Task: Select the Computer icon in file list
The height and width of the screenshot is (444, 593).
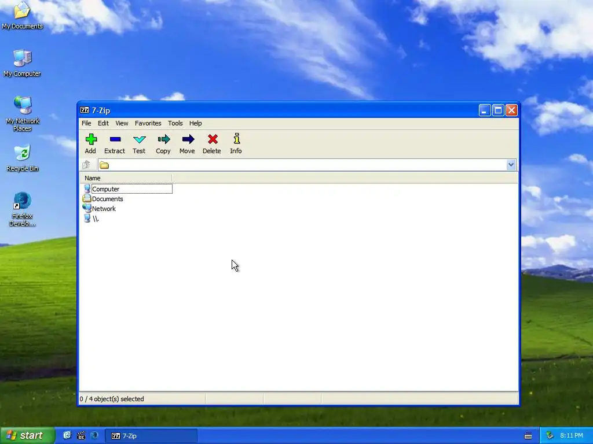Action: click(87, 189)
